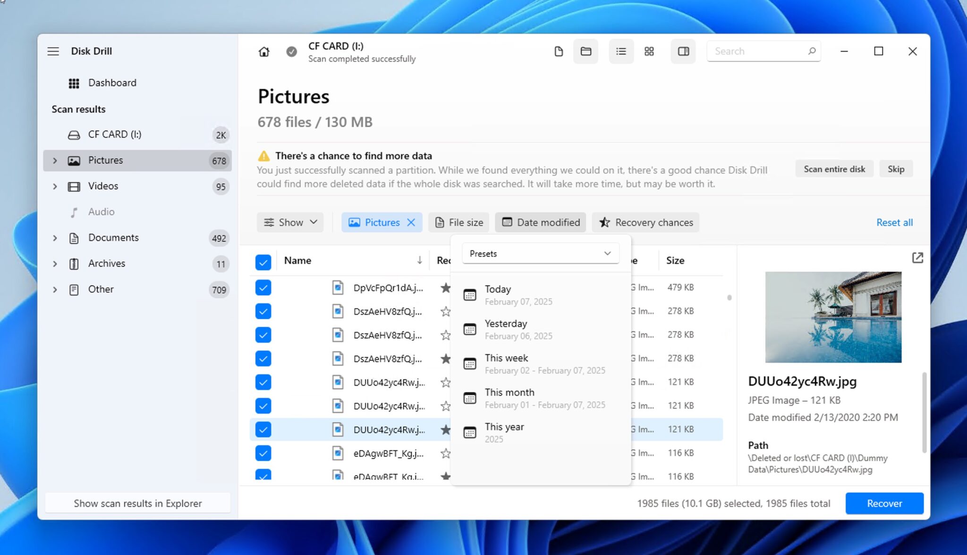
Task: Uncheck first DszAeHV8zfQ.j... file checkbox
Action: (263, 311)
